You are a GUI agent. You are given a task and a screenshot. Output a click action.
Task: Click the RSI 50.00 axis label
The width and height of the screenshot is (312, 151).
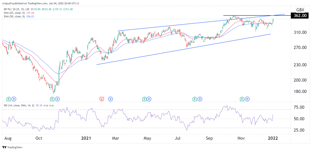tap(300, 119)
